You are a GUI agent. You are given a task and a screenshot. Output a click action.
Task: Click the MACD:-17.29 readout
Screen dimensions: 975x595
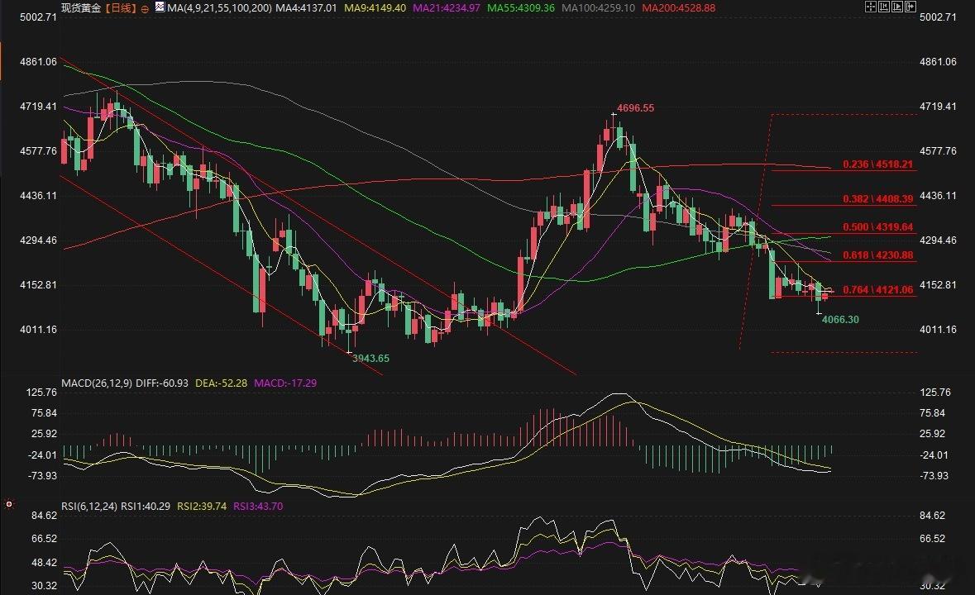(285, 383)
